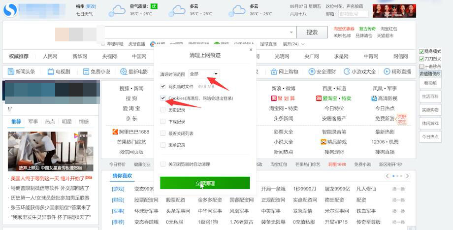Open 12306·机票 site link
The image size is (453, 230).
coord(385,142)
